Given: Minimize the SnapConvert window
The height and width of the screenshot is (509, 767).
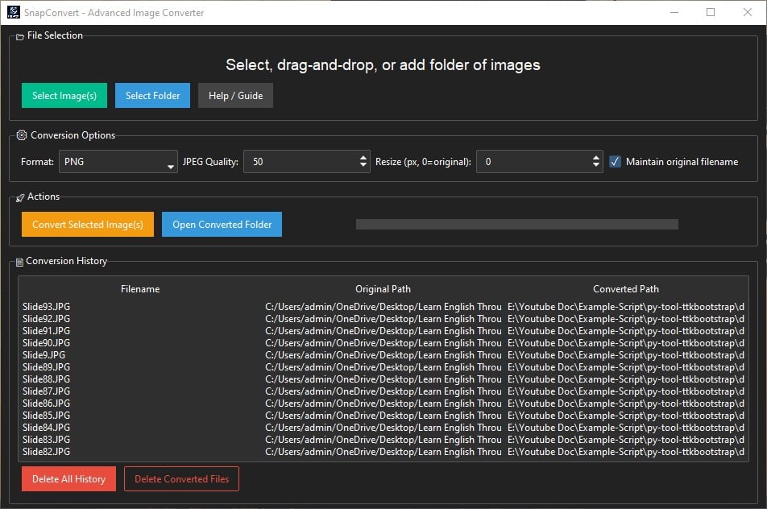Looking at the screenshot, I should (673, 12).
